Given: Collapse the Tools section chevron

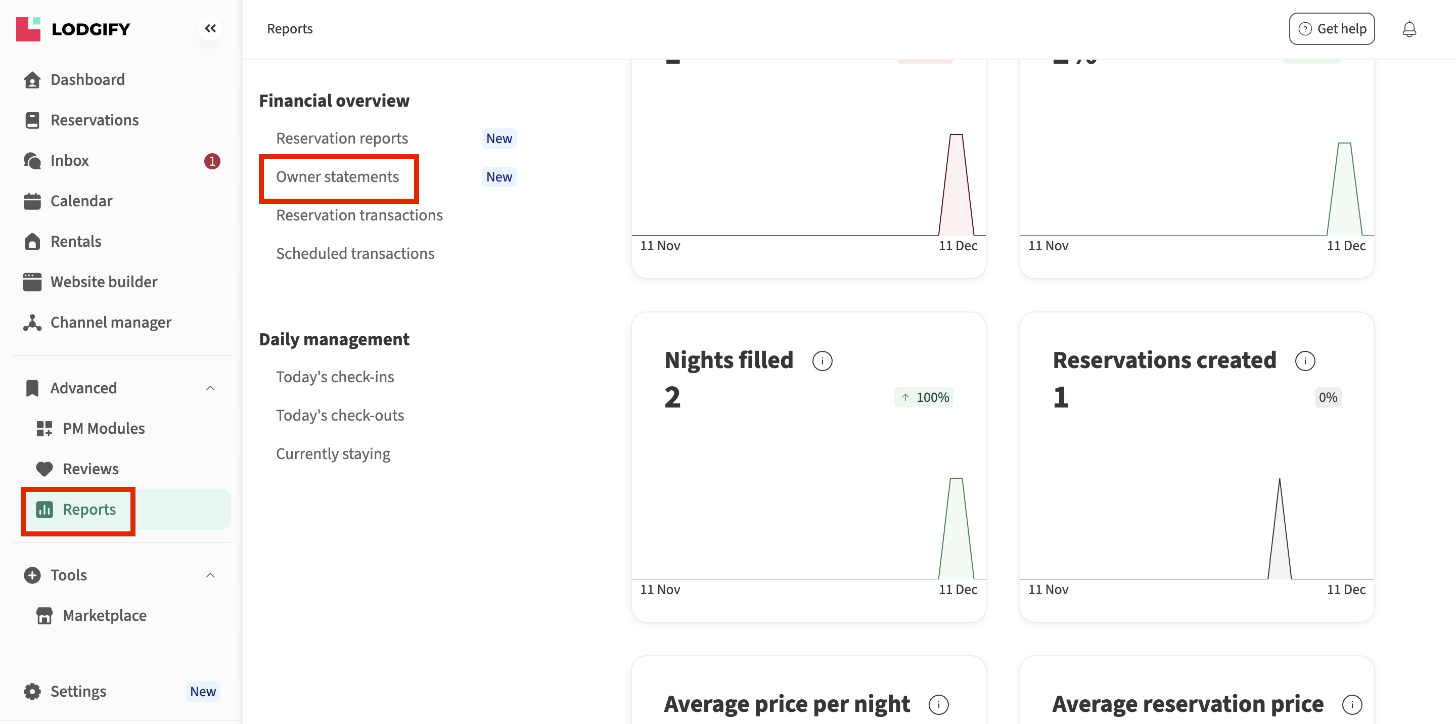Looking at the screenshot, I should (210, 575).
